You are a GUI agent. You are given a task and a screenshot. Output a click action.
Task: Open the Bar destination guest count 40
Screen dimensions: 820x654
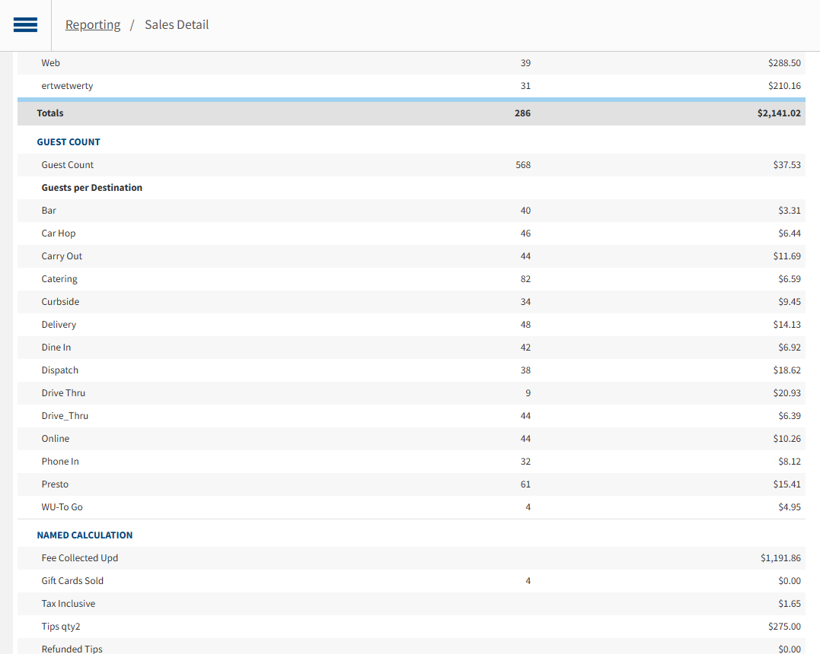525,210
